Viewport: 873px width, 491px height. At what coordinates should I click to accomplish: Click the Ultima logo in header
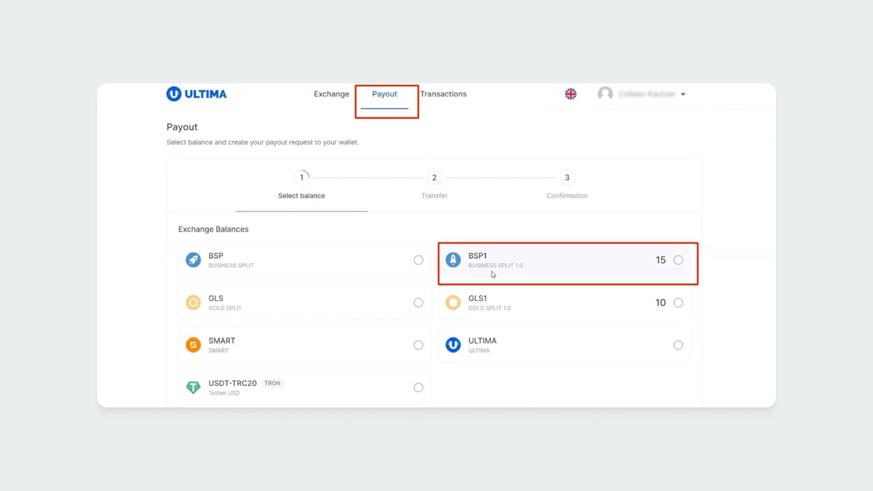(x=196, y=94)
